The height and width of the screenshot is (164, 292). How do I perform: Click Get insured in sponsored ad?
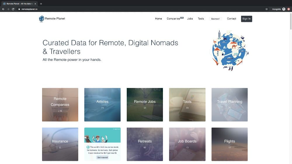tap(102, 157)
